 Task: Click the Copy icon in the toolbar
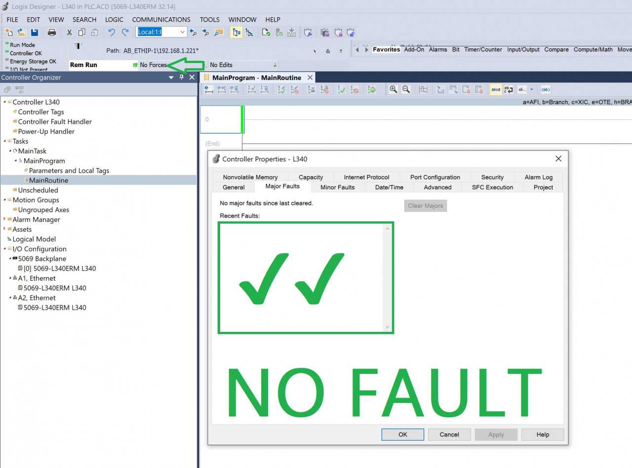(81, 33)
